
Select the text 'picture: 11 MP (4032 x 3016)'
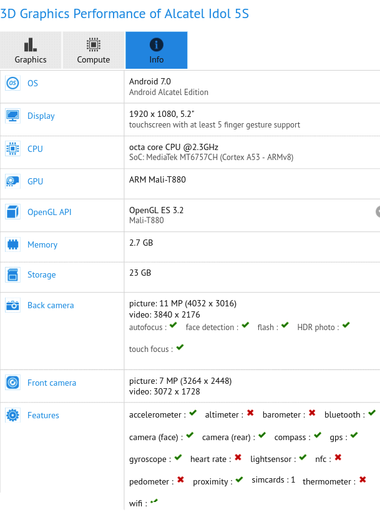[183, 303]
